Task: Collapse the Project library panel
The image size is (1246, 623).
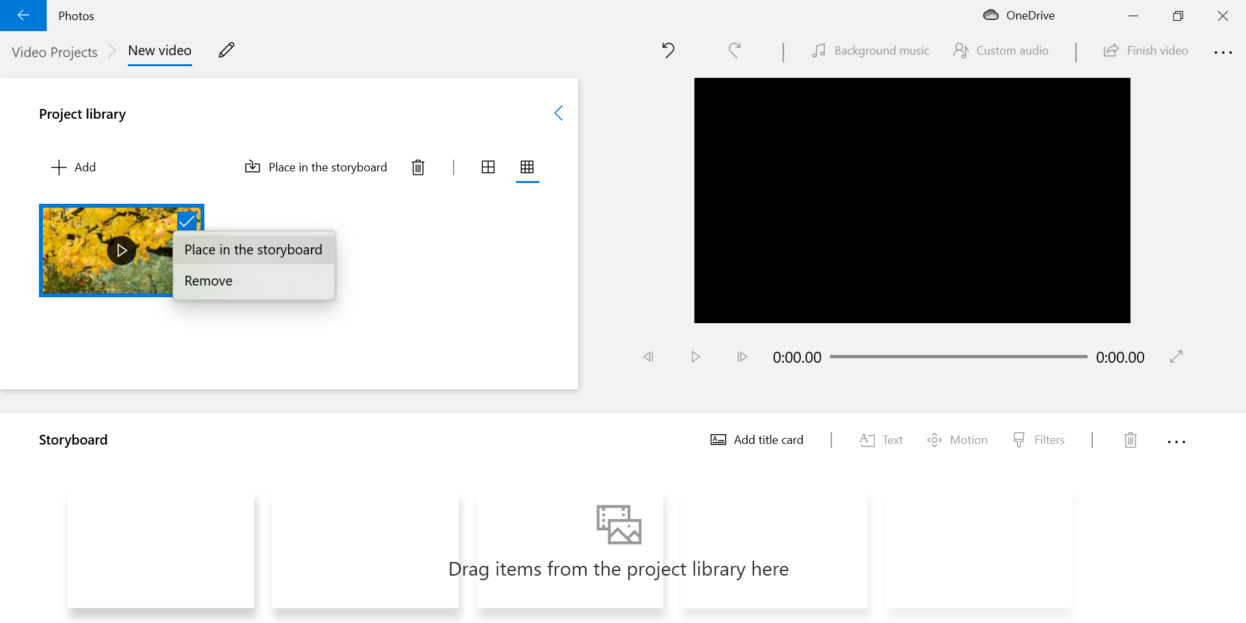Action: pyautogui.click(x=559, y=113)
